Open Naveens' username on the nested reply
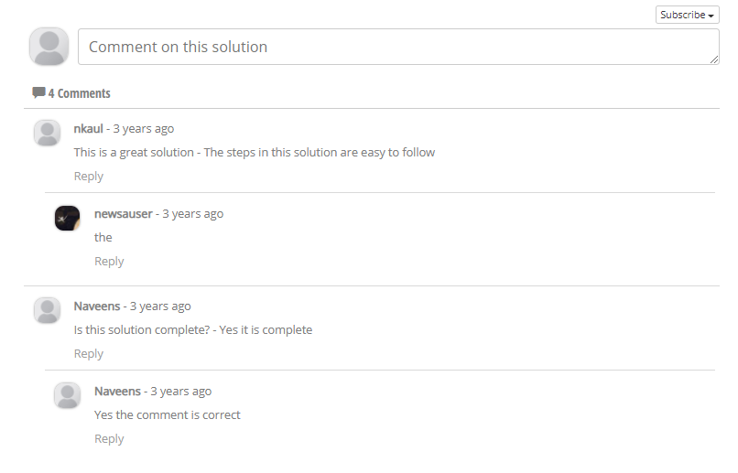The width and height of the screenshot is (738, 473). pyautogui.click(x=117, y=391)
